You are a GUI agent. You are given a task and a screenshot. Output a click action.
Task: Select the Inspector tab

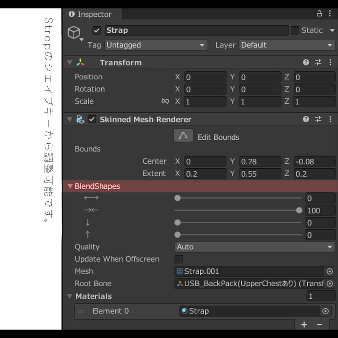coord(90,15)
